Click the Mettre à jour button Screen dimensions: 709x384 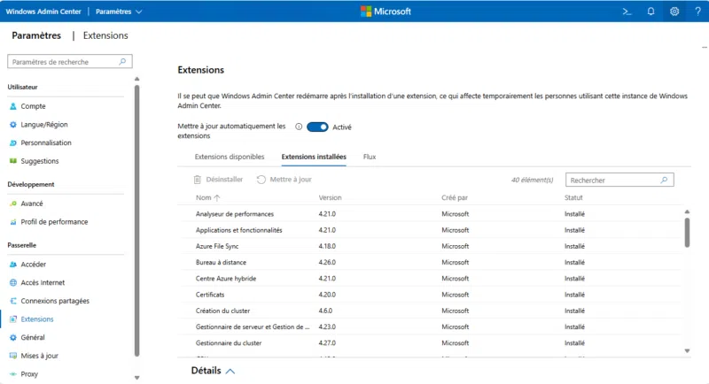[284, 180]
